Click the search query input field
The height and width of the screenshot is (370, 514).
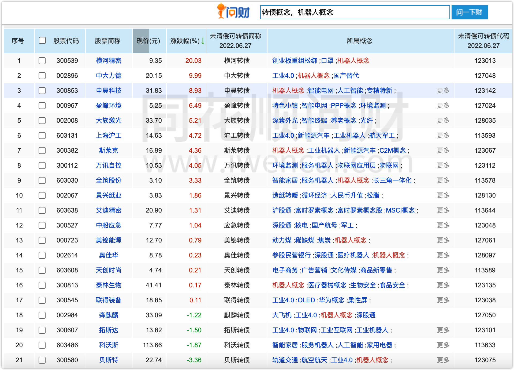point(355,12)
